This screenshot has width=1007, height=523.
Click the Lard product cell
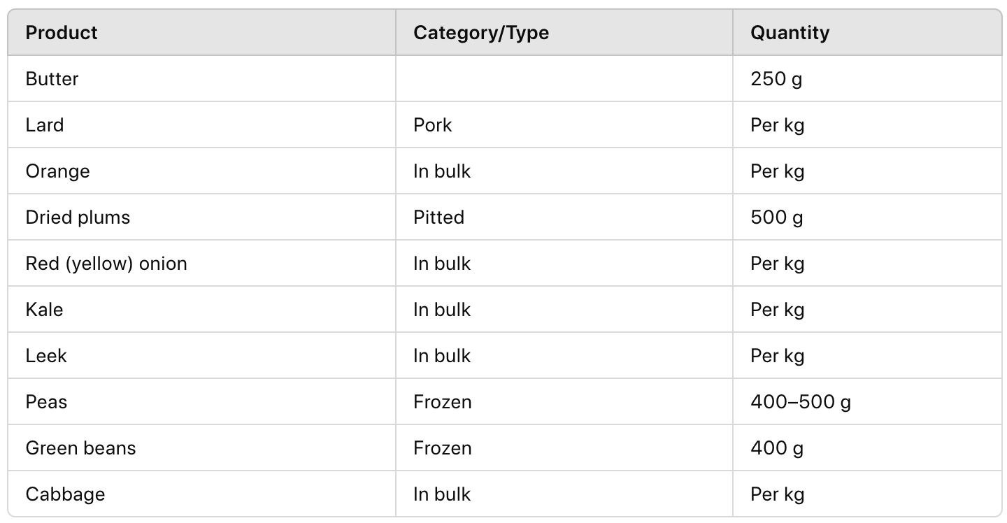coord(45,125)
